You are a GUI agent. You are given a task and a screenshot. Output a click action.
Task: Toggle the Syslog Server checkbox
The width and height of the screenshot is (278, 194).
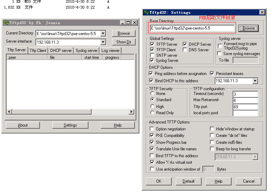(x=152, y=60)
